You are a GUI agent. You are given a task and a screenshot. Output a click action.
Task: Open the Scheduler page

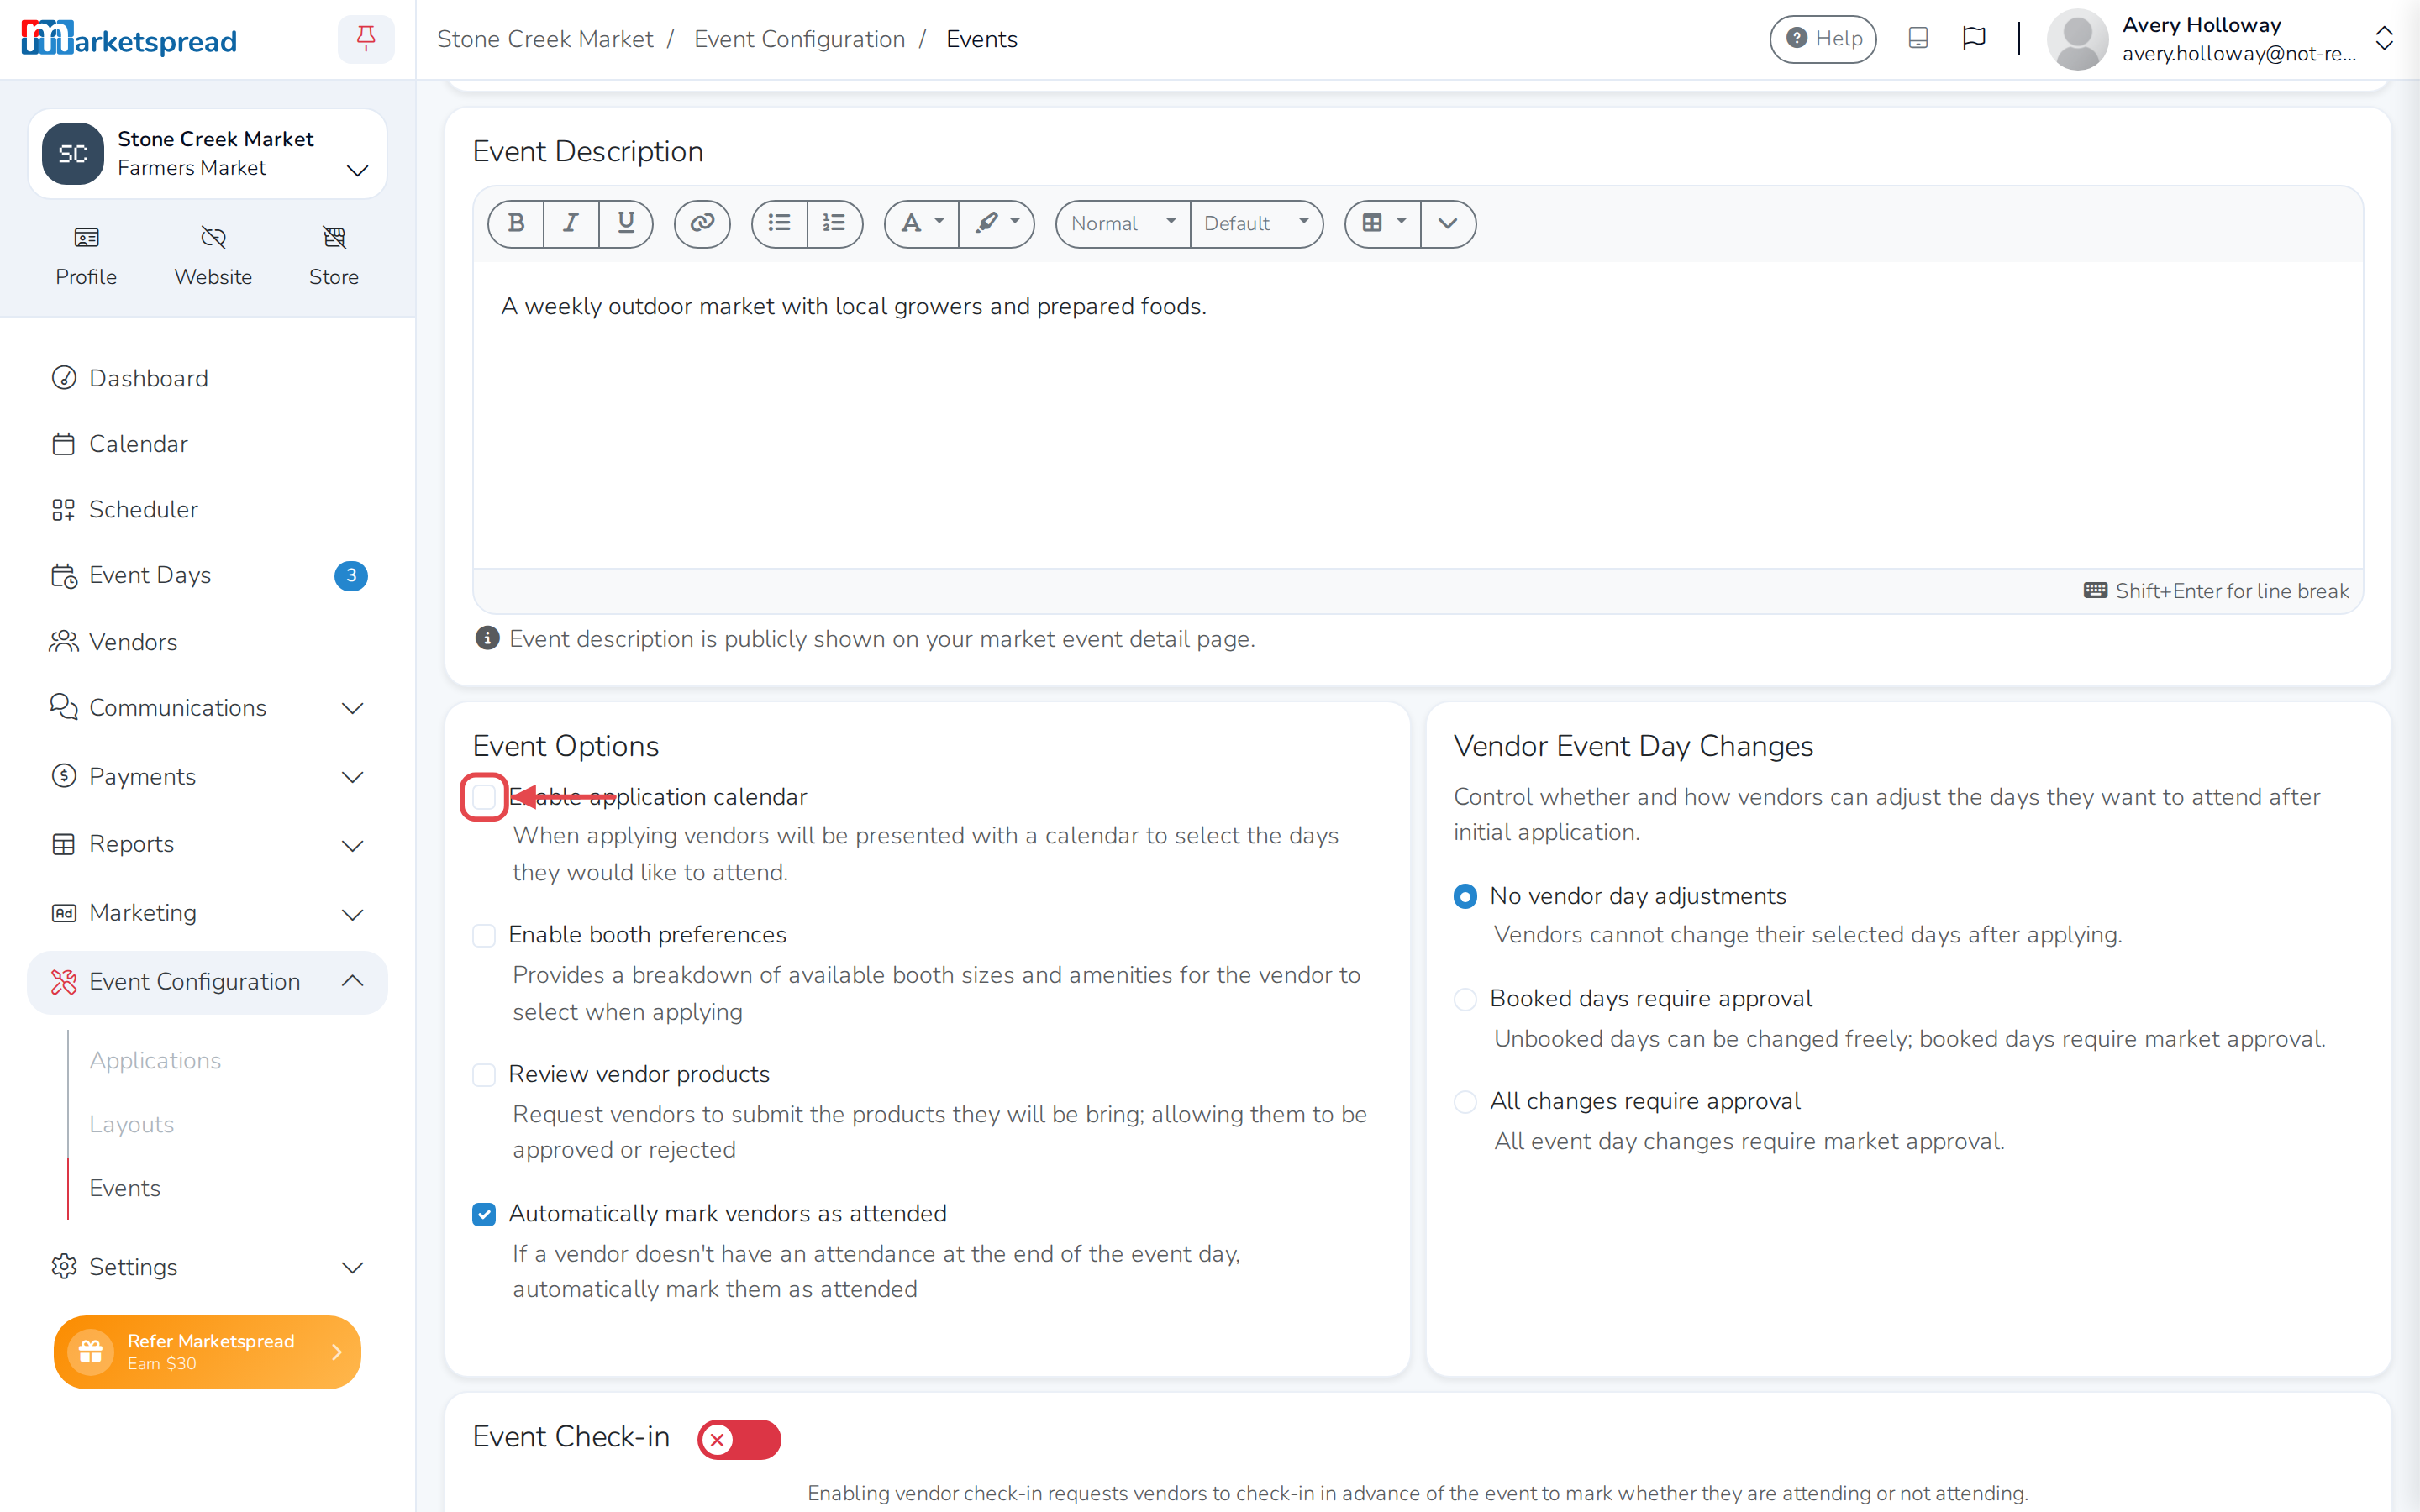click(207, 510)
